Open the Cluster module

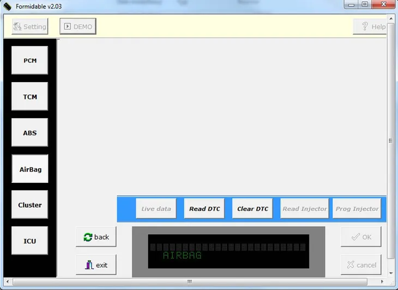[x=30, y=205]
